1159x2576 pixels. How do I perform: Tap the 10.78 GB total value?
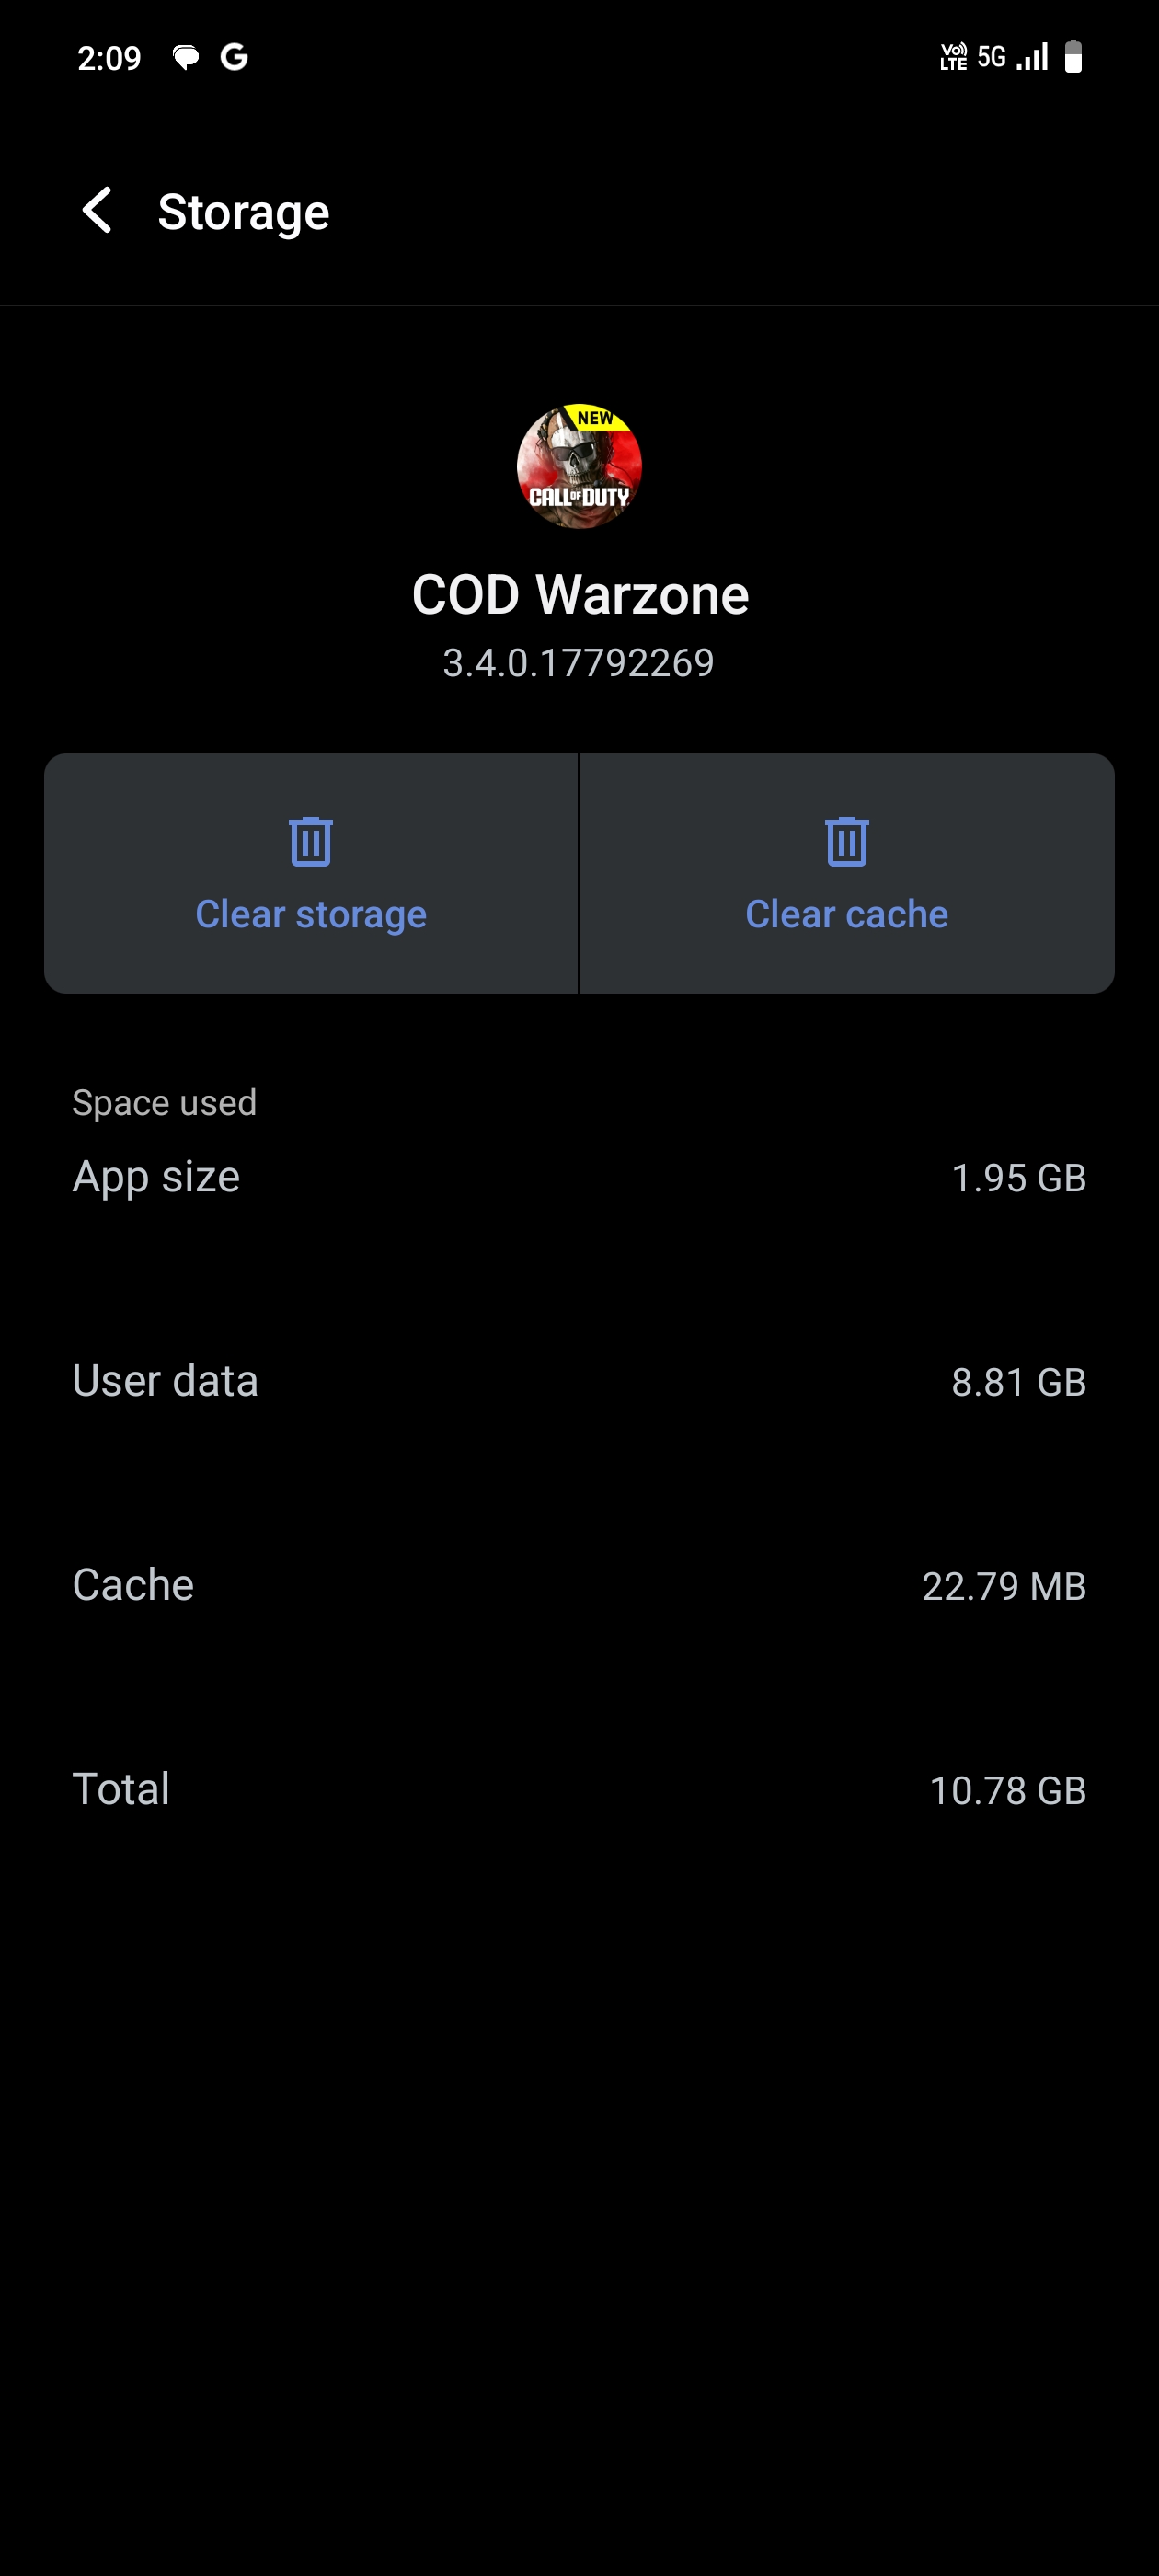point(1007,1790)
